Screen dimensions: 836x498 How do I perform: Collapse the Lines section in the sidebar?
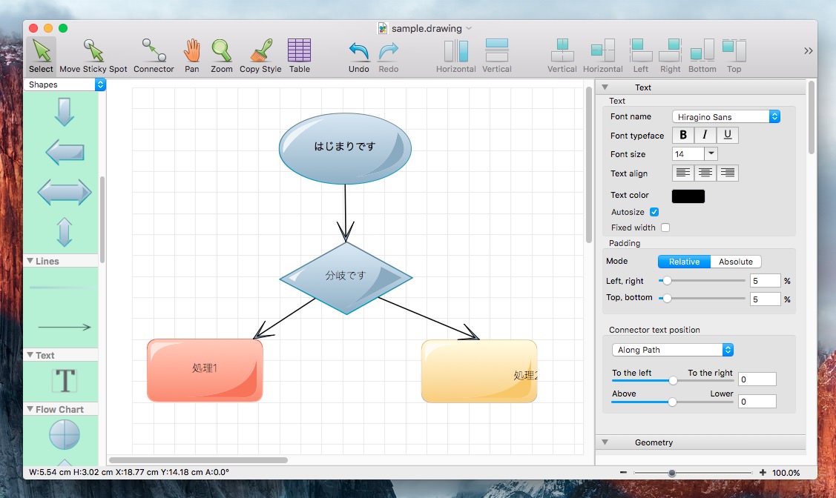click(x=30, y=261)
